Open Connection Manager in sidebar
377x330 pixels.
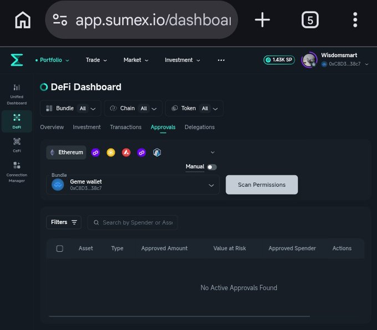tap(17, 172)
